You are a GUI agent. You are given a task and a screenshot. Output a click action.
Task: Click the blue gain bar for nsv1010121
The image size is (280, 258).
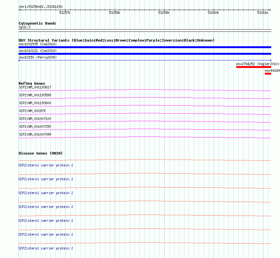click(x=145, y=54)
